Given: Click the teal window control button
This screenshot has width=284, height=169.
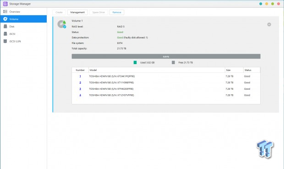Looking at the screenshot, I should 261,4.
